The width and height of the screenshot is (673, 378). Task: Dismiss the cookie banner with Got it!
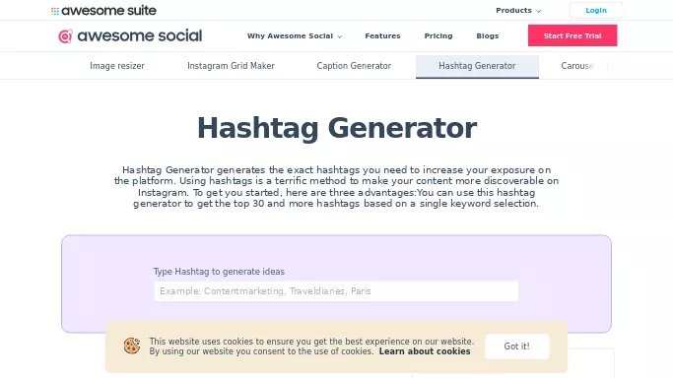516,346
